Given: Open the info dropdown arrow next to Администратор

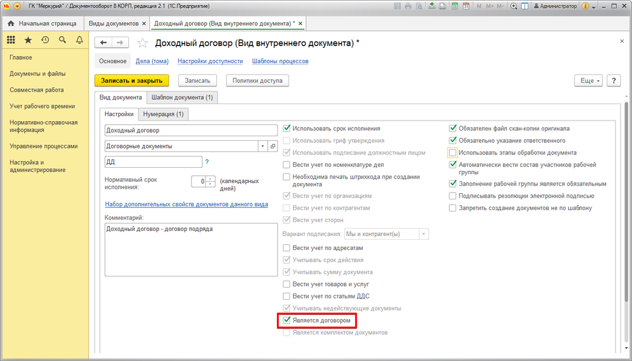Looking at the screenshot, I should (593, 6).
